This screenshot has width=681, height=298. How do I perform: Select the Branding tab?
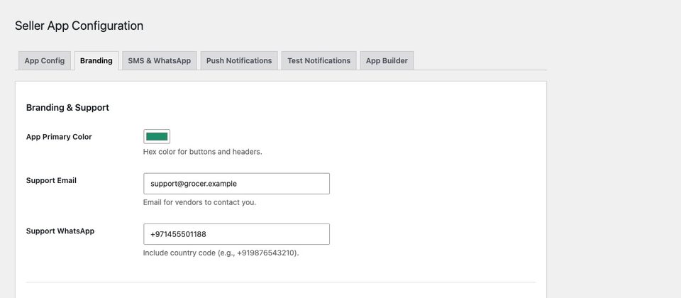[96, 61]
